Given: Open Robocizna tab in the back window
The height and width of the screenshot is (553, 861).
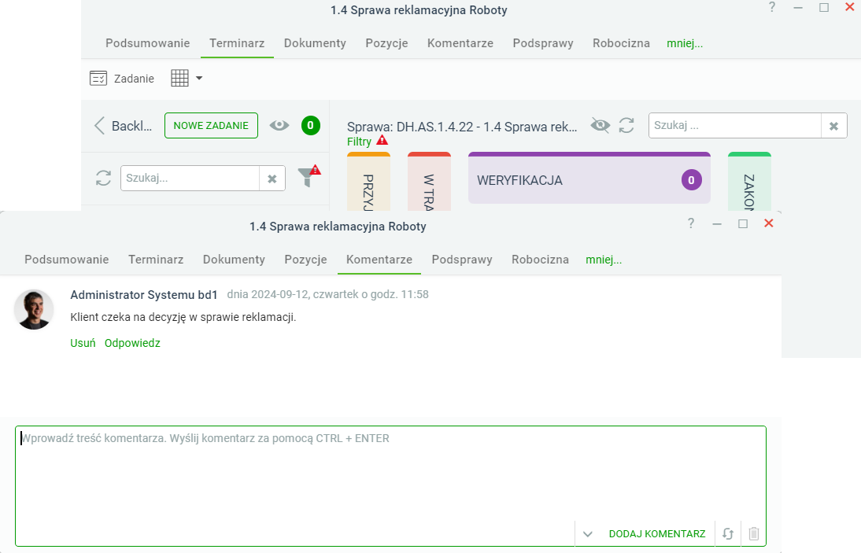Looking at the screenshot, I should coord(621,43).
